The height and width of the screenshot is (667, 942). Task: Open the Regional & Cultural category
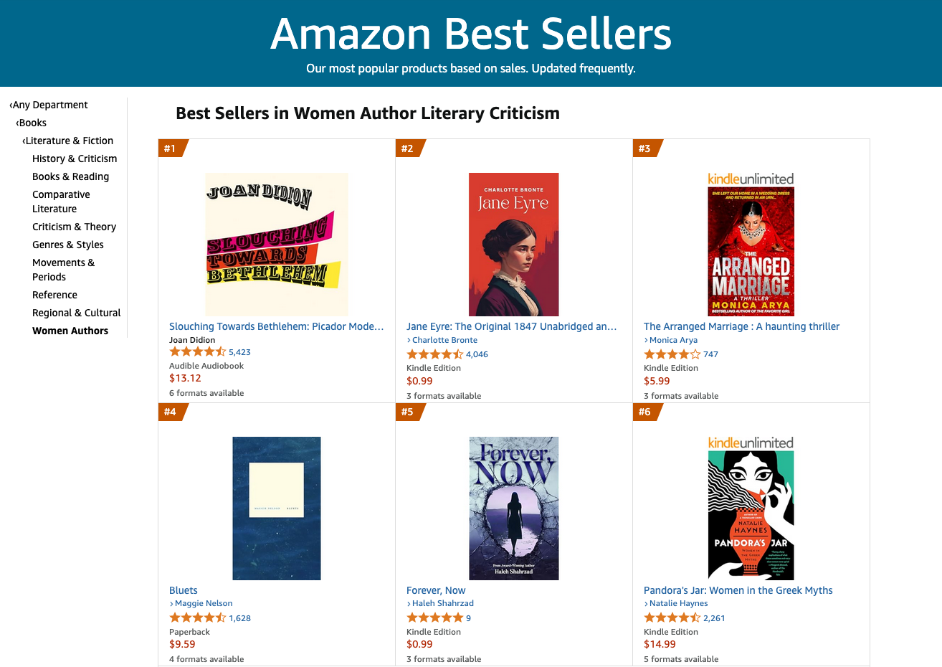76,313
